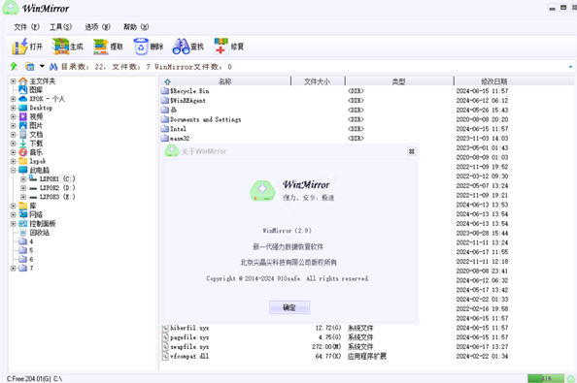The width and height of the screenshot is (577, 383).
Task: Click the green up-directory arrow icon
Action: 14,67
